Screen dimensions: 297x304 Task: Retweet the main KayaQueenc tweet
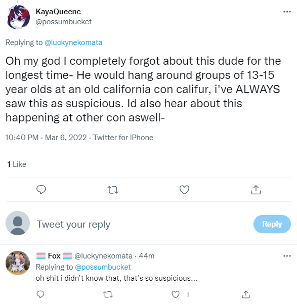(x=113, y=190)
